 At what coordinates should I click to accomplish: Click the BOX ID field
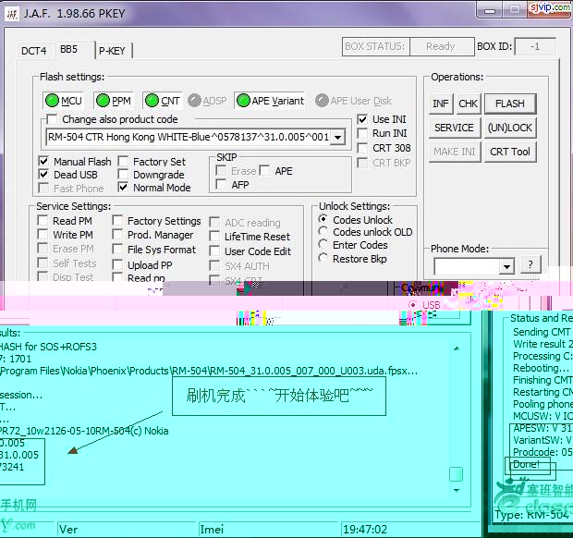[x=535, y=46]
